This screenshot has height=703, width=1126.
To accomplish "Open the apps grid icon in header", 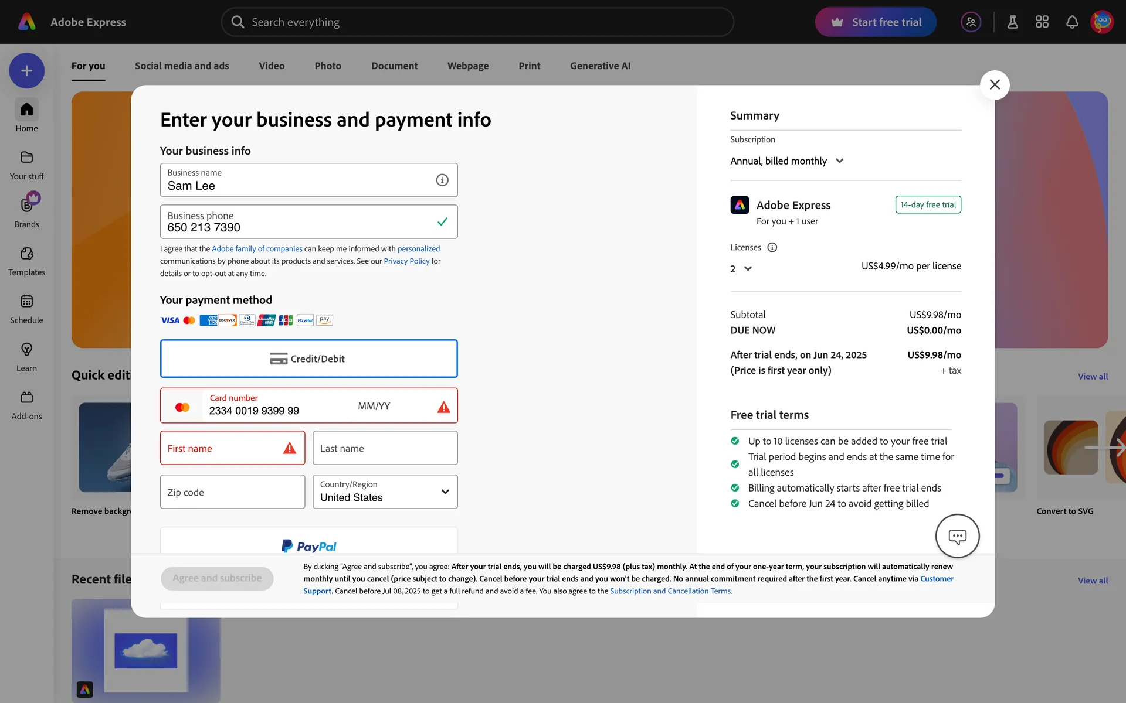I will [1042, 22].
